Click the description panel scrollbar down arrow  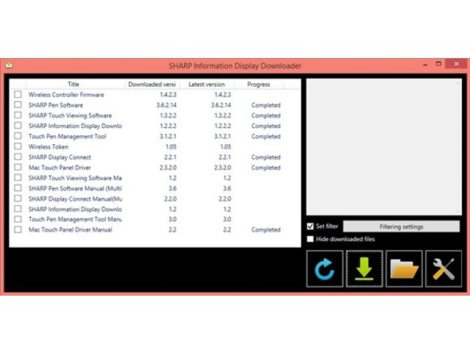pyautogui.click(x=458, y=211)
